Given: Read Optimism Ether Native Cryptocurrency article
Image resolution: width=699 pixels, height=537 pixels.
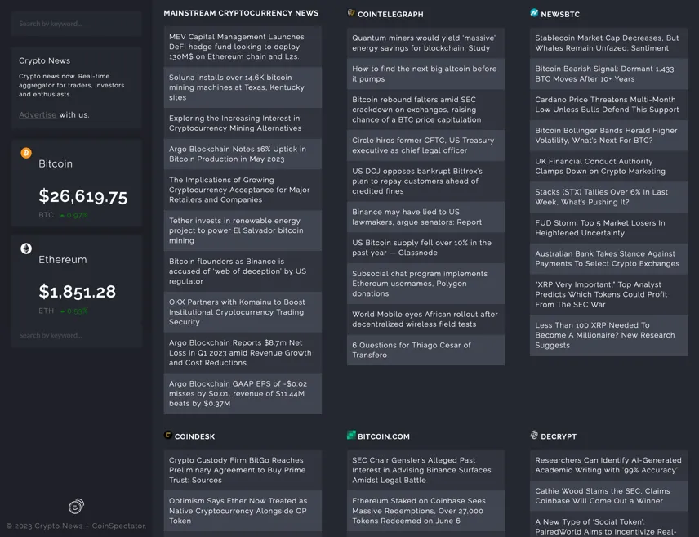Looking at the screenshot, I should [243, 511].
